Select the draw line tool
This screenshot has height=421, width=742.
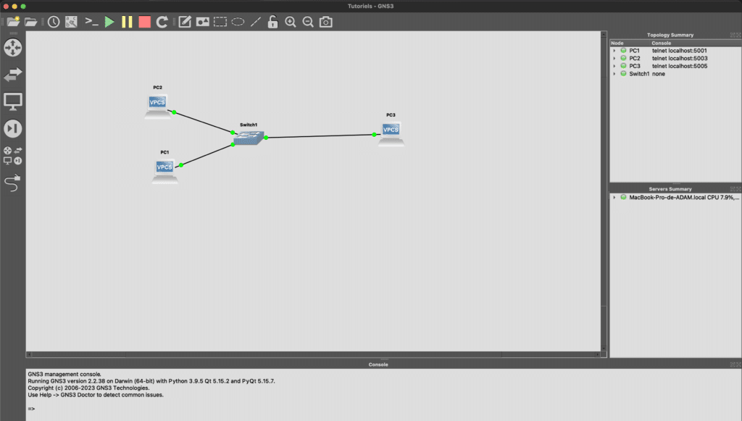pos(256,22)
